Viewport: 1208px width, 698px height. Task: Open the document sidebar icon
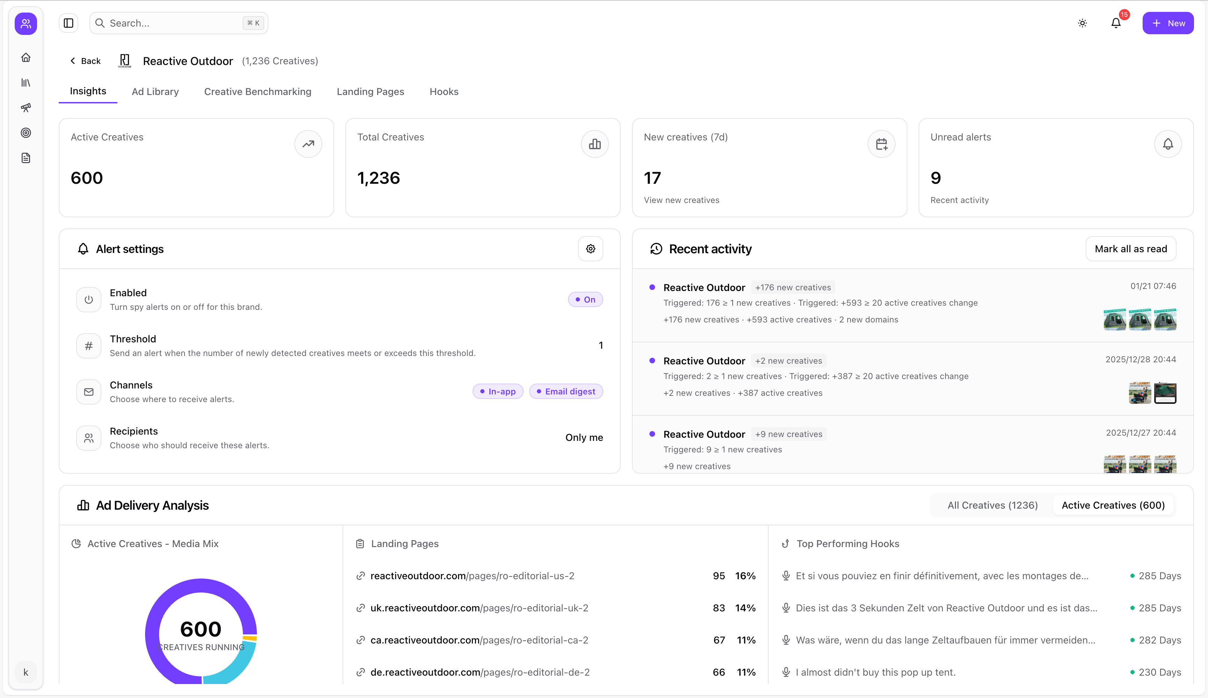coord(26,158)
